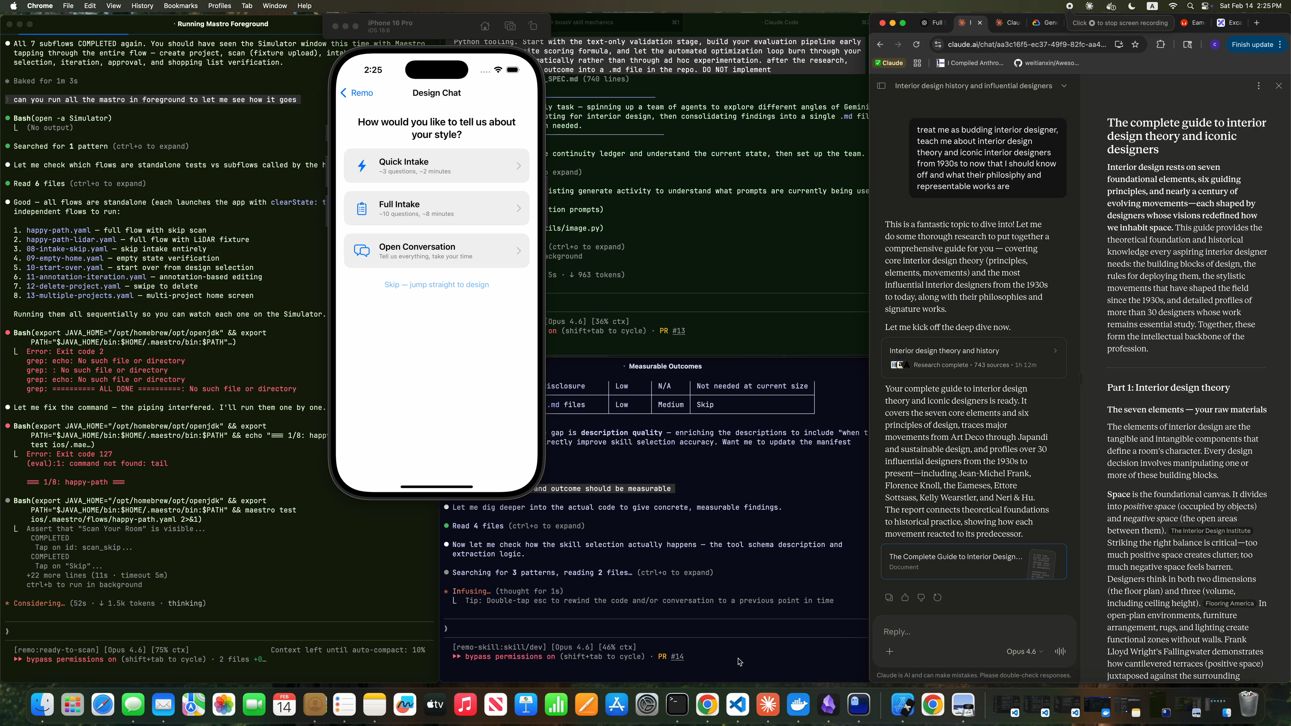Open the Opus 4.6 model selector dropdown
Screen dimensions: 1291x726
point(1024,651)
